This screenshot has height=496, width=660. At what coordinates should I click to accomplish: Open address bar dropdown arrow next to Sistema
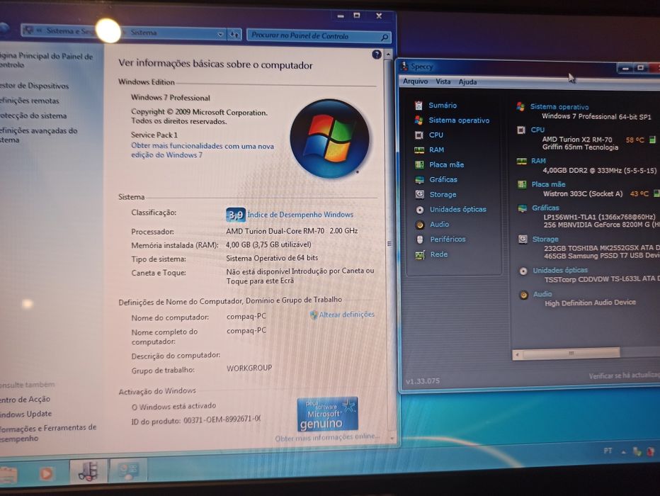click(x=220, y=34)
